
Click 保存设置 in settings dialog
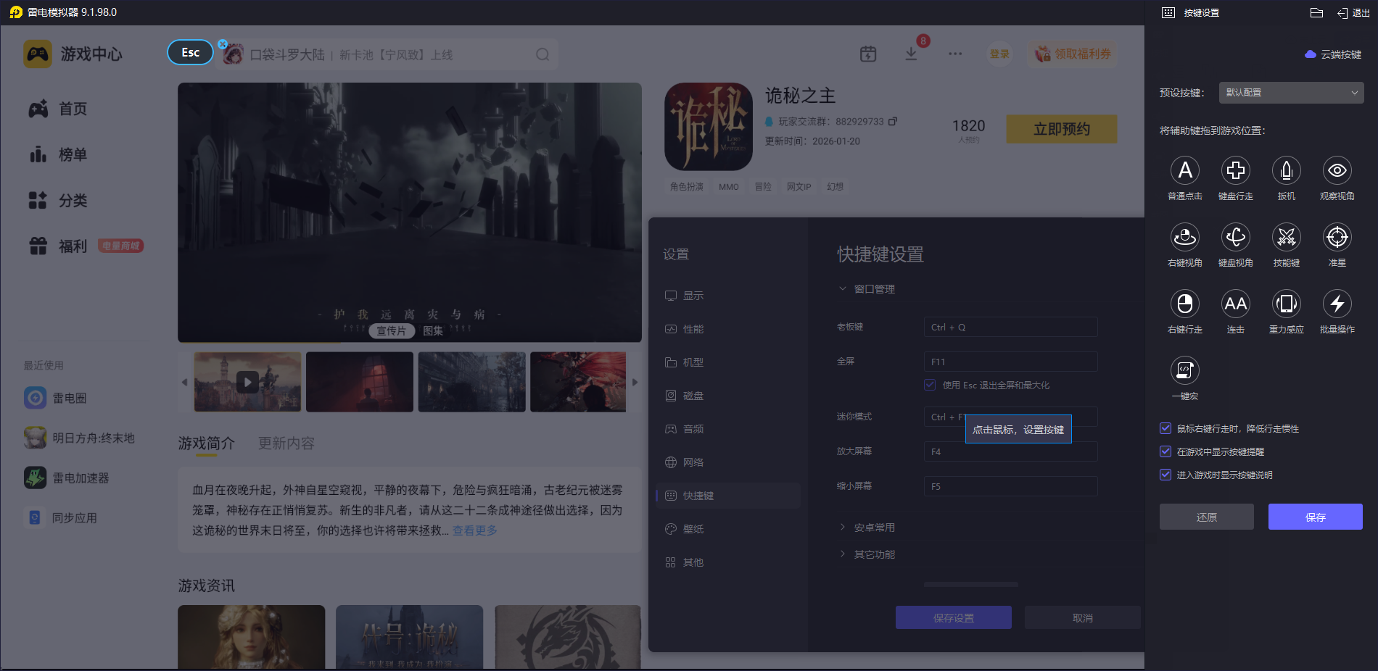point(954,617)
